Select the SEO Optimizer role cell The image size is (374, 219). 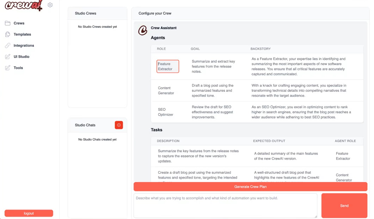165,112
